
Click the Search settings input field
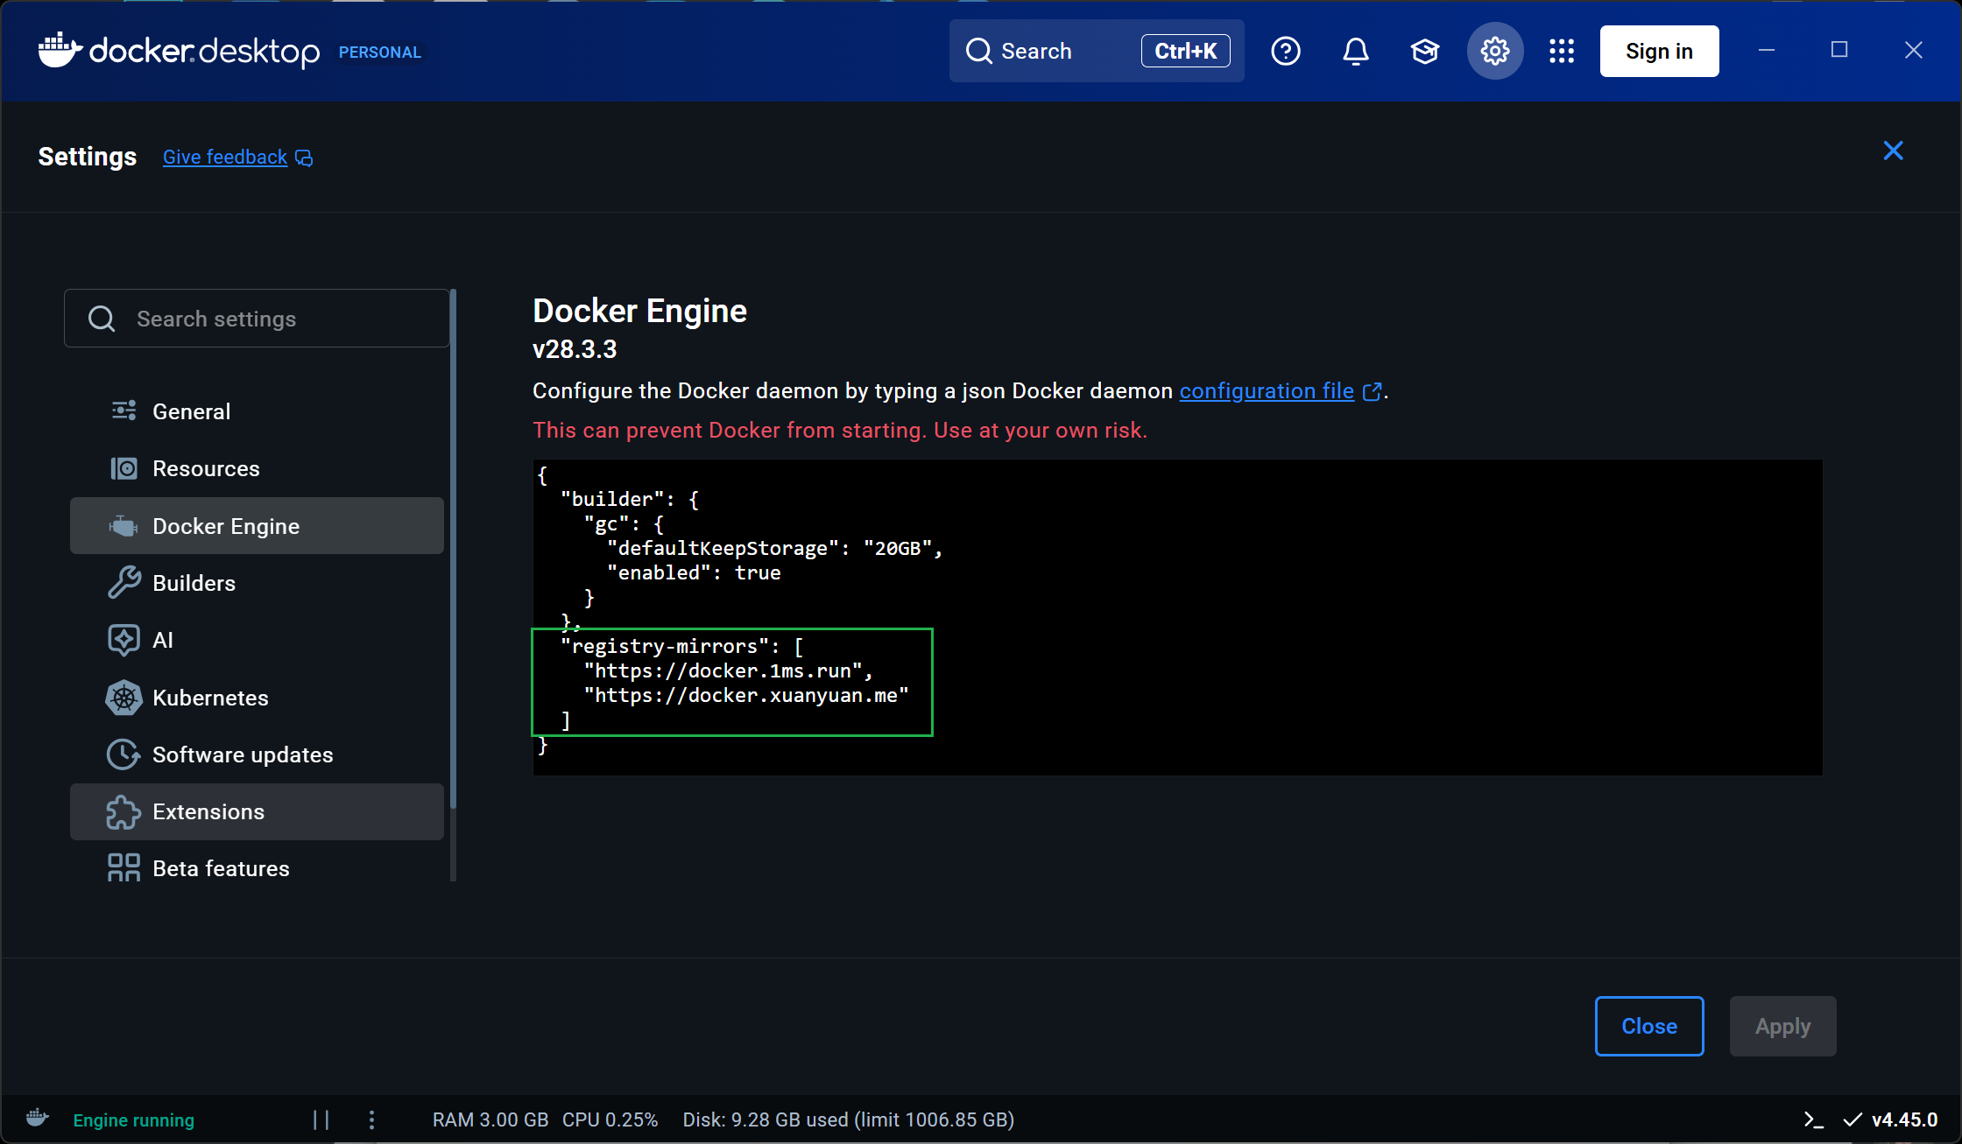coord(257,319)
